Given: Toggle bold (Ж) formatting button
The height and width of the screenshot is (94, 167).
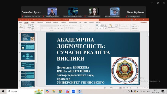Looking at the screenshot, I should click(x=42, y=28).
